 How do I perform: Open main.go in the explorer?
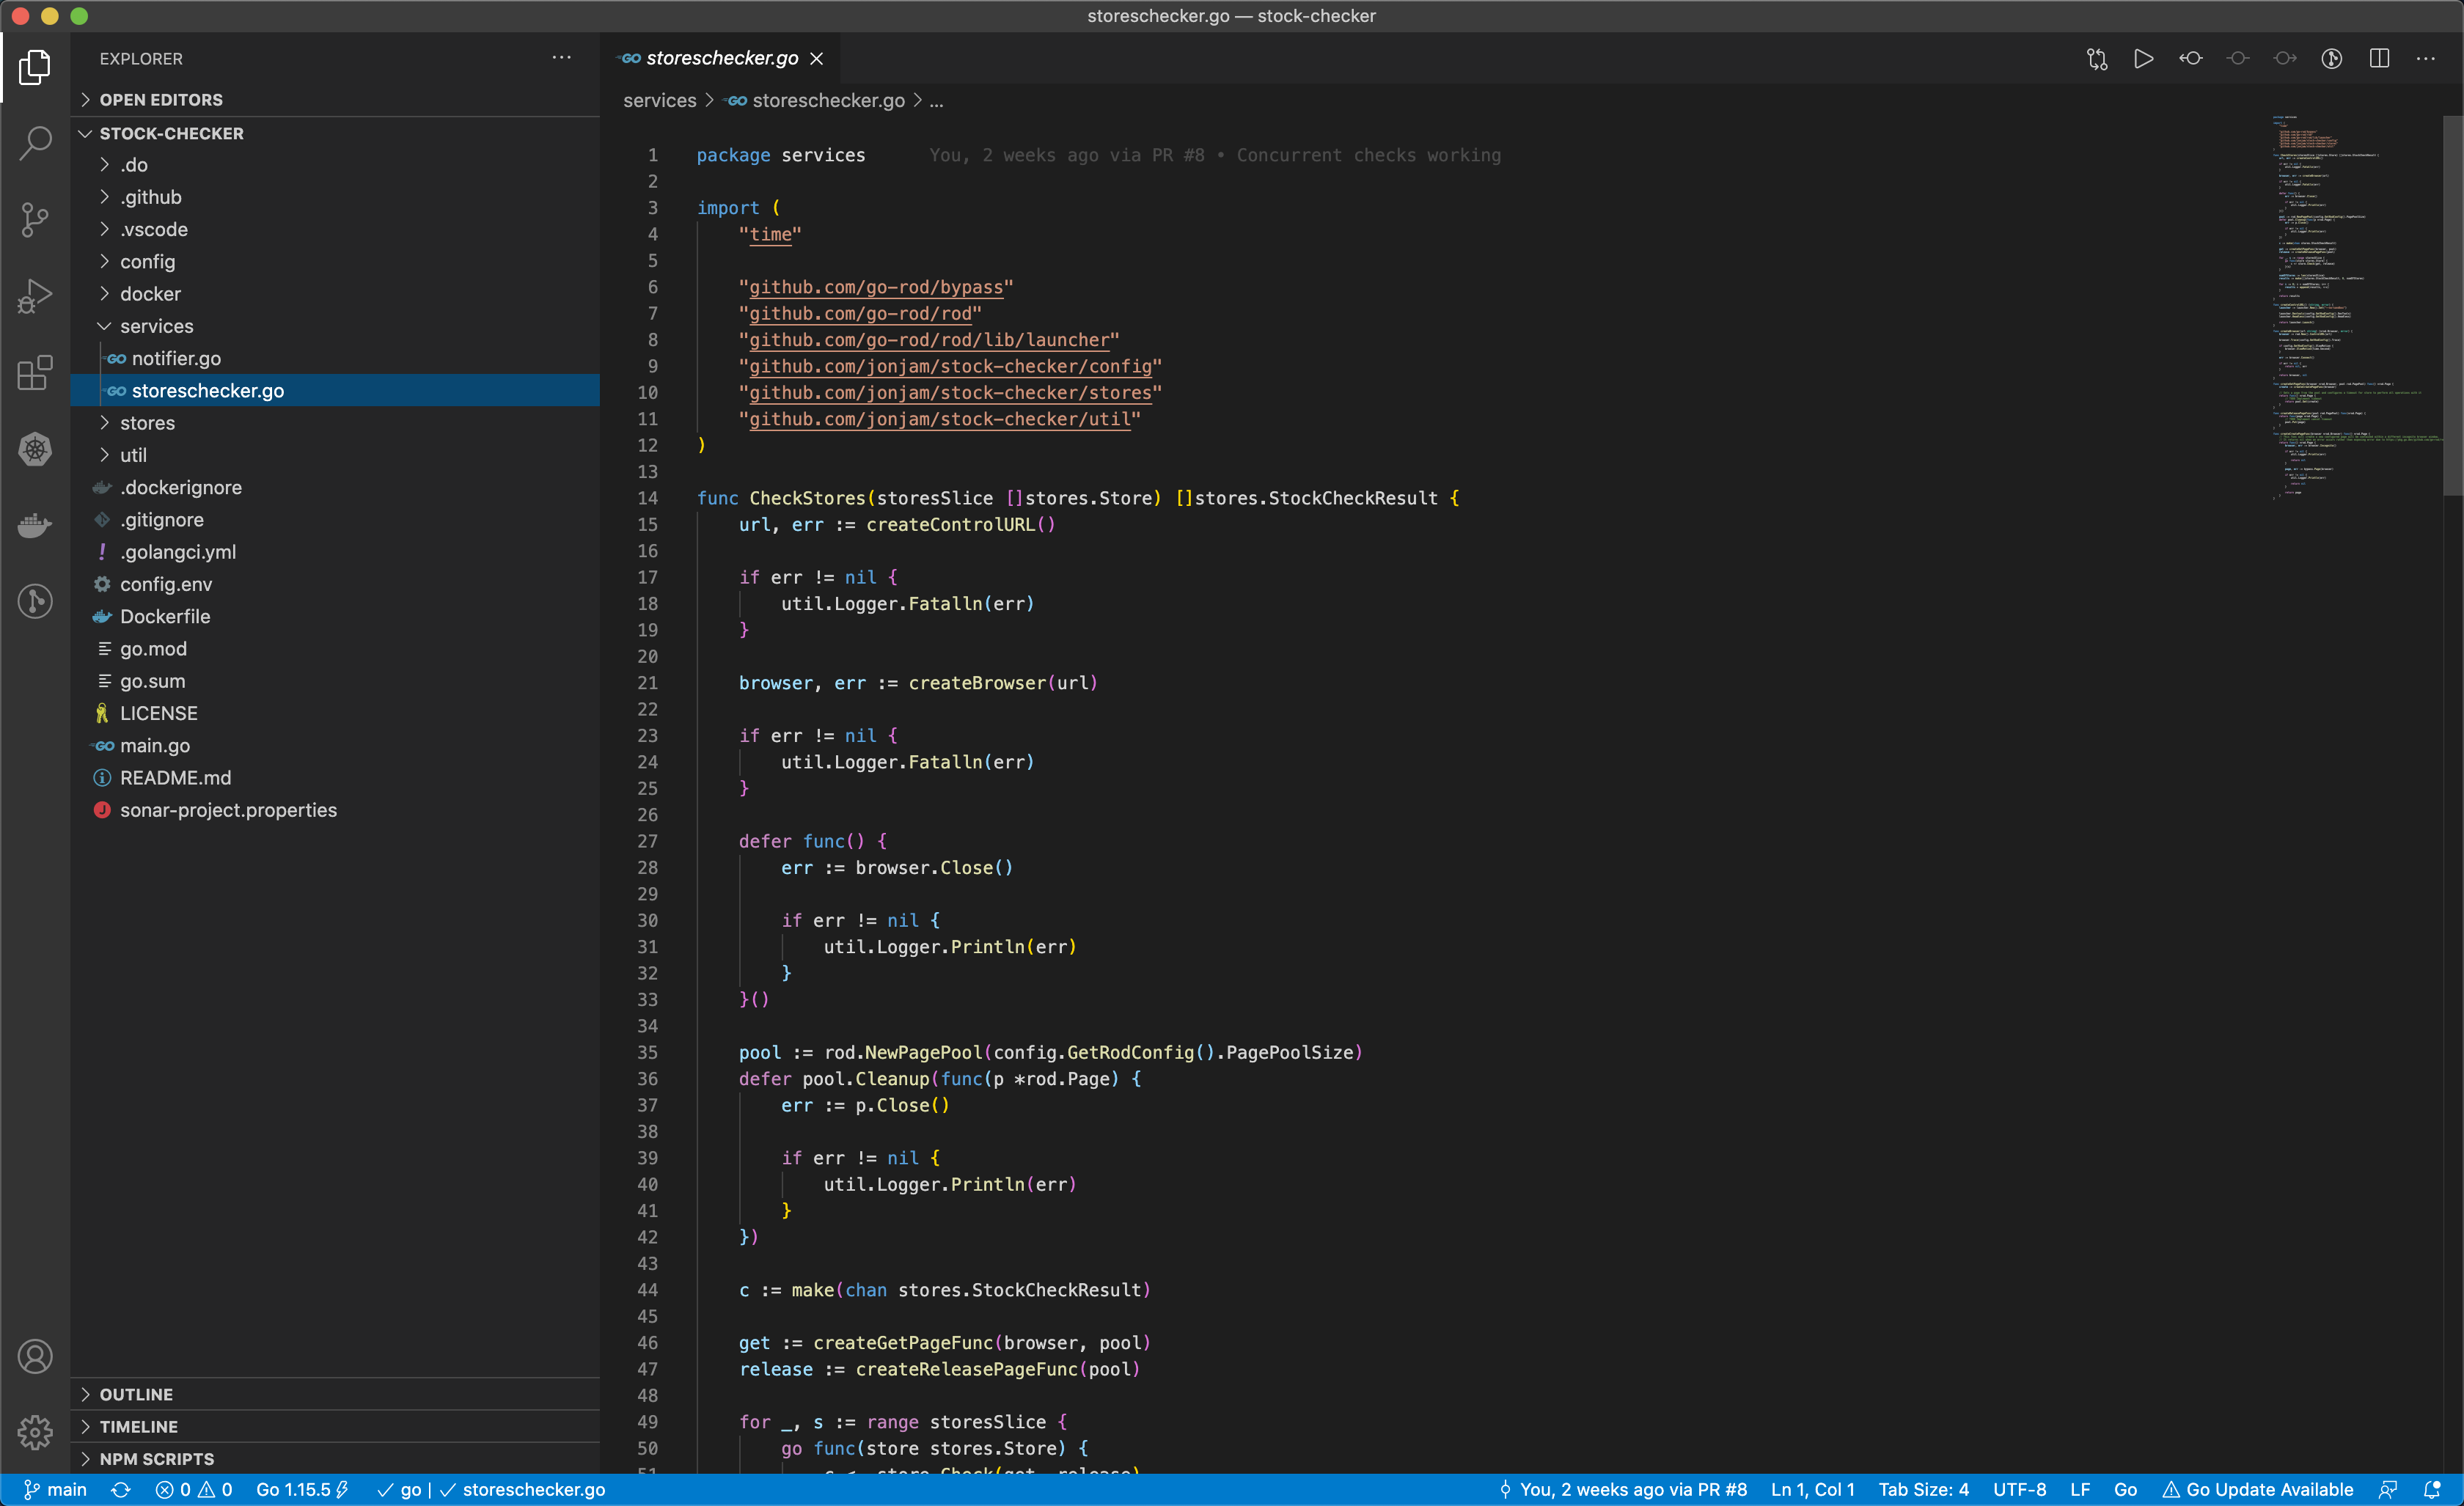click(335, 746)
